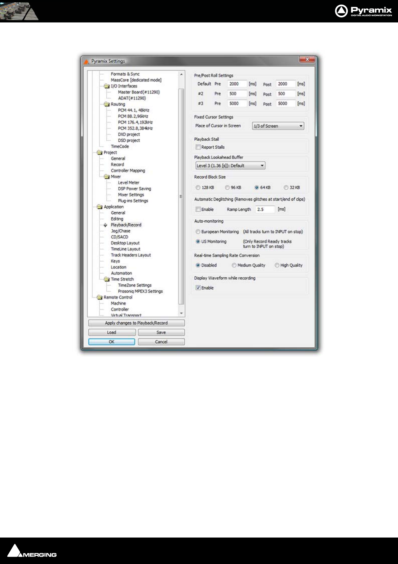Click the Mixer folder icon

(x=107, y=177)
